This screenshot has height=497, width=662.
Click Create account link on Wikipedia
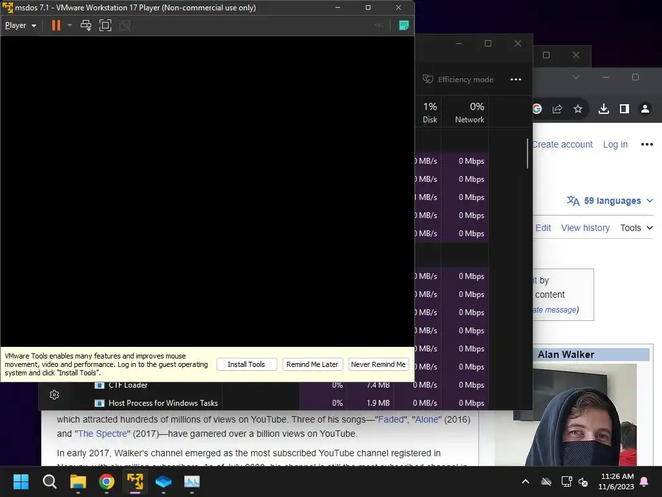pos(562,144)
